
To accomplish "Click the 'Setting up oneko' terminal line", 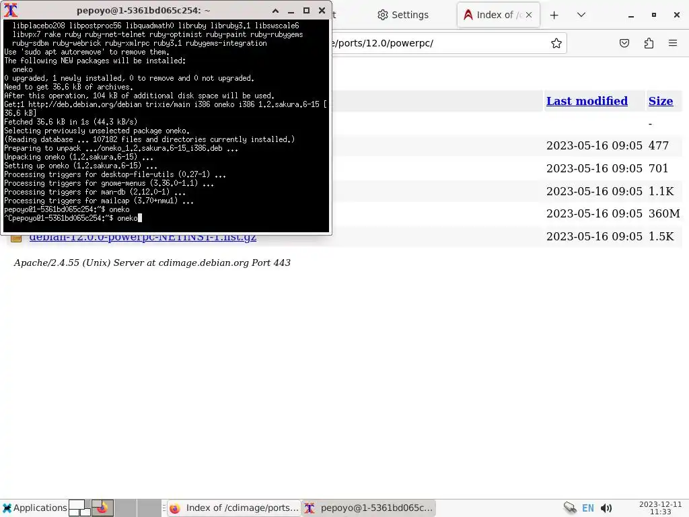I will [x=81, y=166].
